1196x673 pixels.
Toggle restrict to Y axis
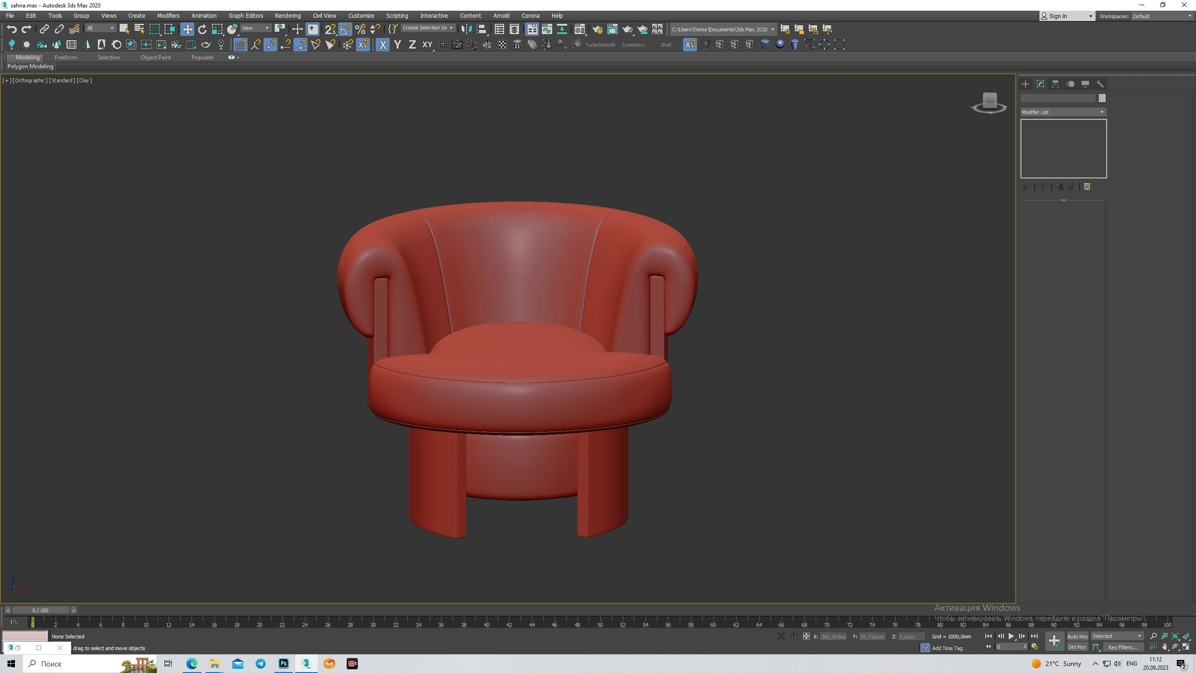pyautogui.click(x=398, y=45)
